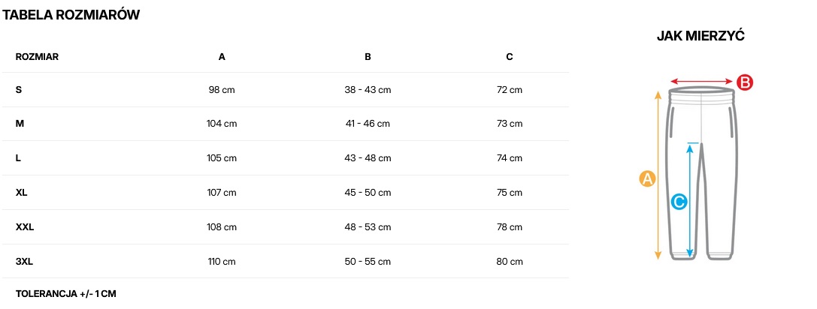The width and height of the screenshot is (817, 309).
Task: Click the red B measurement marker
Action: (743, 82)
